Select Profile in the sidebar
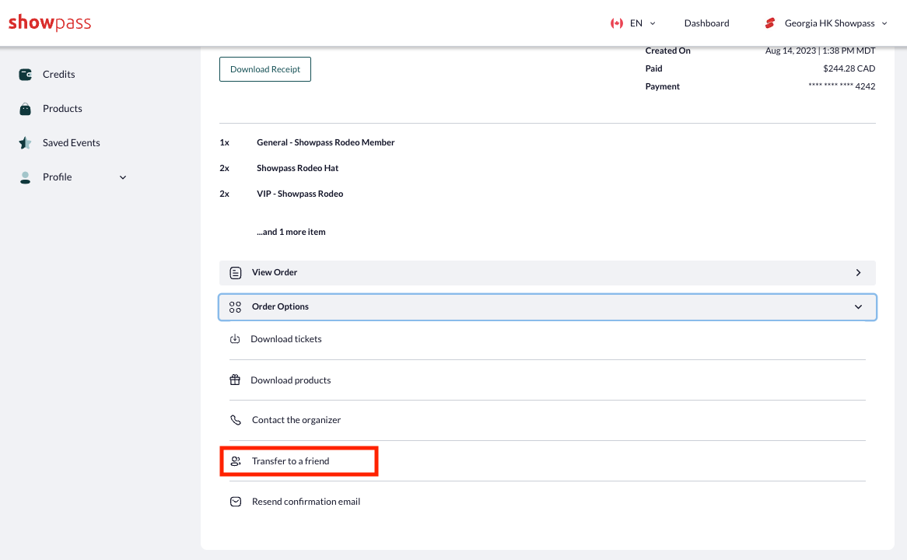The height and width of the screenshot is (560, 907). pos(58,177)
